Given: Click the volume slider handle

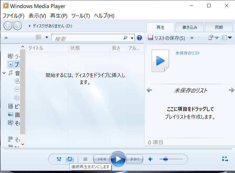Looking at the screenshot, I should point(165,159).
